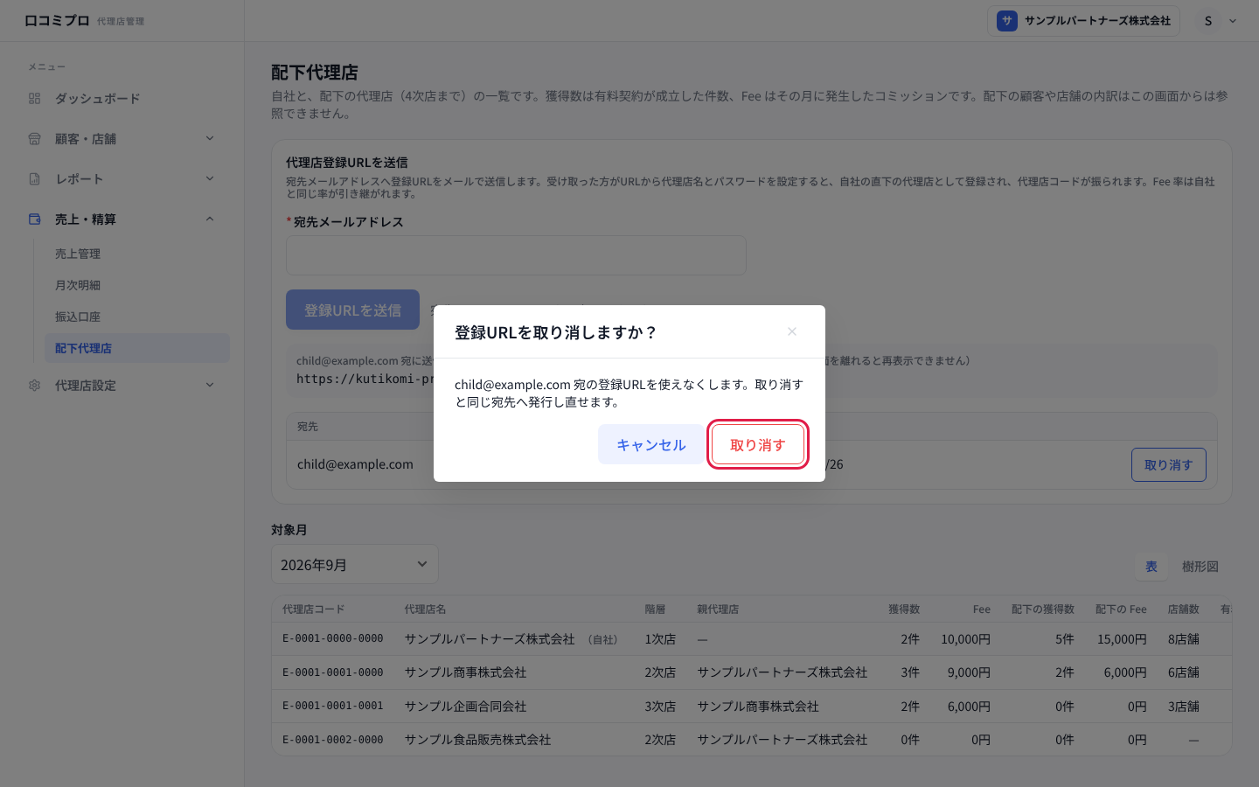The height and width of the screenshot is (787, 1259).
Task: Click サンプル食品販売株式会社 table row name
Action: click(477, 740)
